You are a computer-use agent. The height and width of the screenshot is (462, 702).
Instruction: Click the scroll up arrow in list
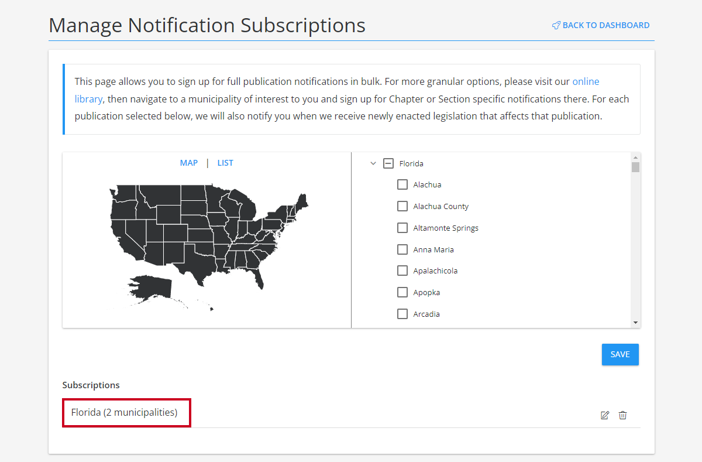(635, 157)
